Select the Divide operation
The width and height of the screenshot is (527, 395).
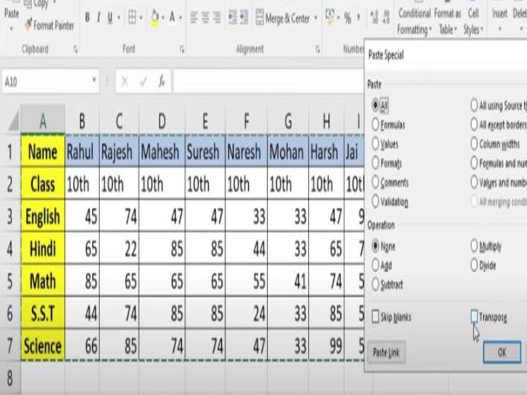point(474,265)
